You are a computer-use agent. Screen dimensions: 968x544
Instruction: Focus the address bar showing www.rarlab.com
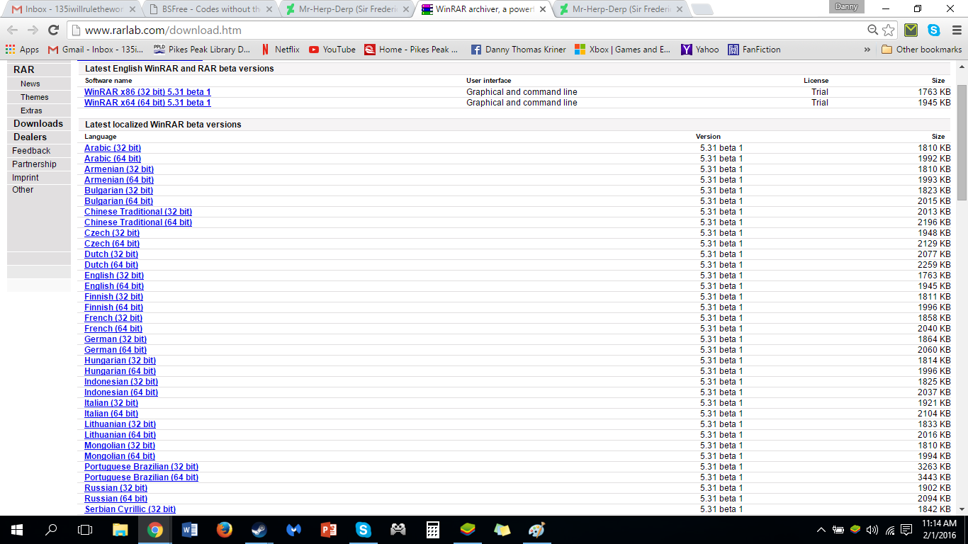(468, 30)
